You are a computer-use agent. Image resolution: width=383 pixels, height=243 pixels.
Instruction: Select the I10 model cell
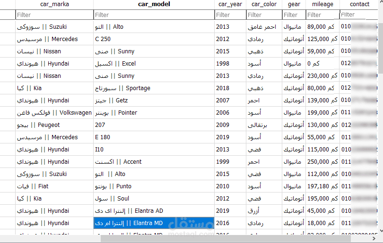(x=154, y=150)
